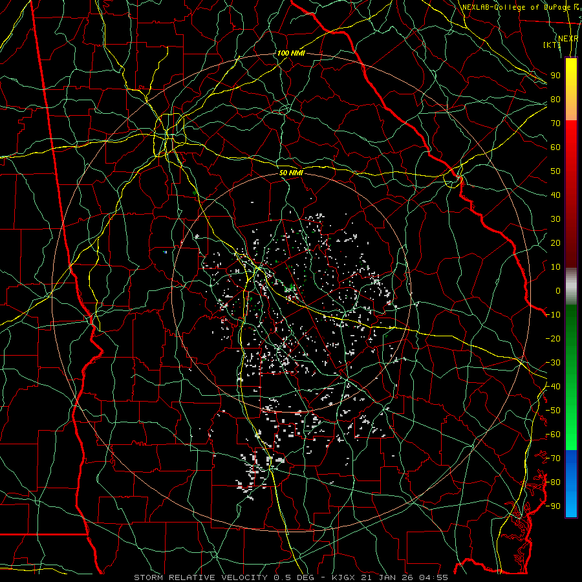582x582 pixels.
Task: Pick the gray zero-velocity segment of color bar
Action: [x=571, y=286]
